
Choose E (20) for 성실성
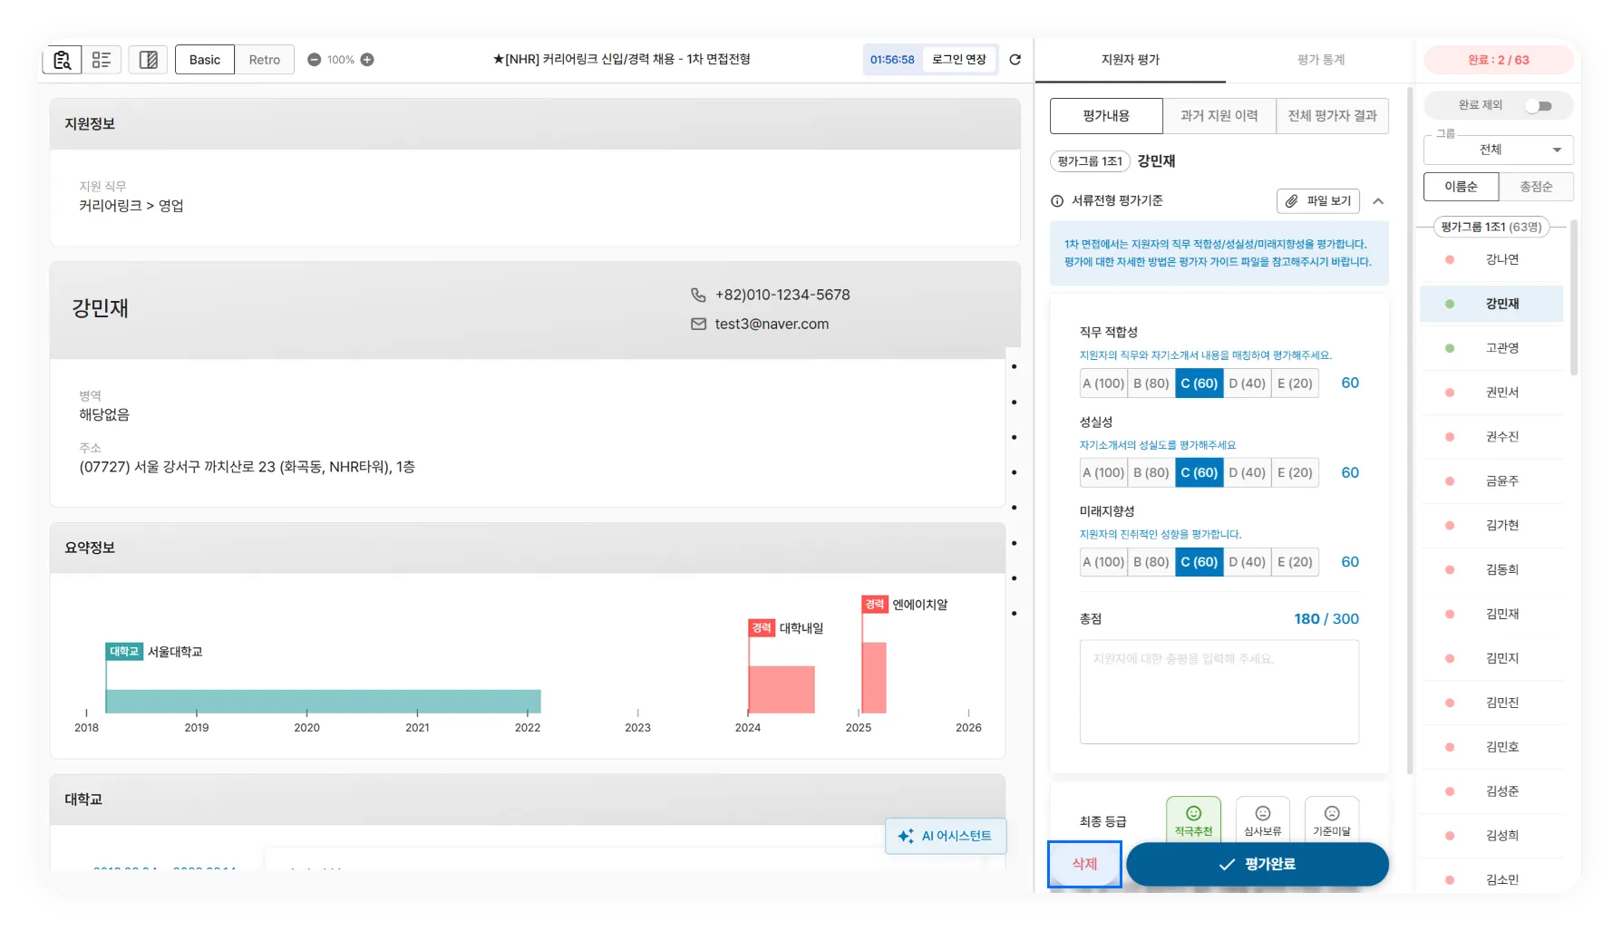[1295, 473]
